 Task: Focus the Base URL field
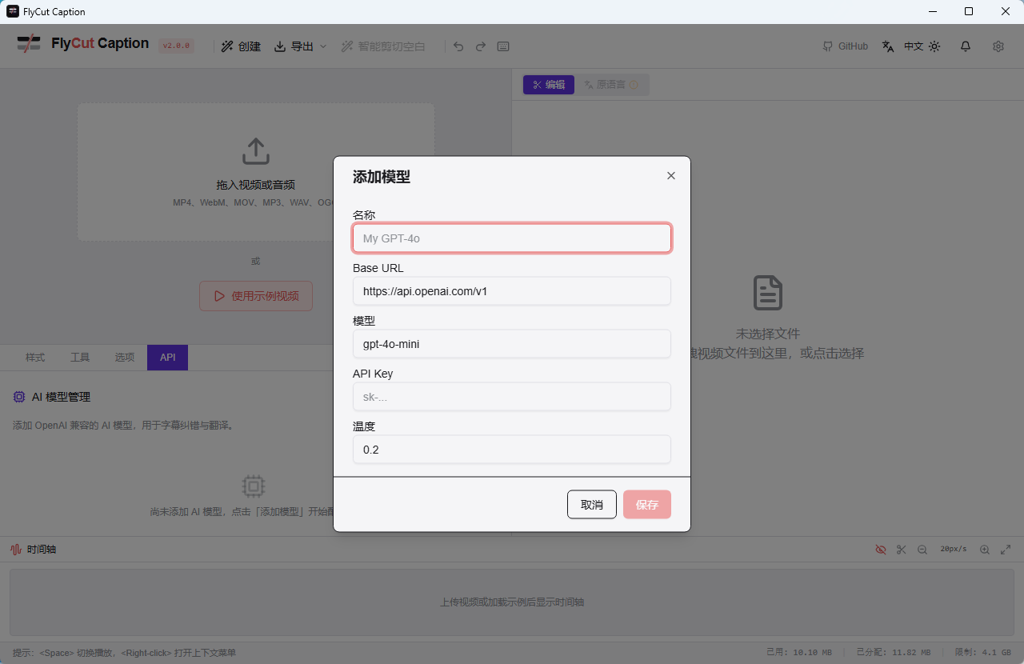pos(512,291)
